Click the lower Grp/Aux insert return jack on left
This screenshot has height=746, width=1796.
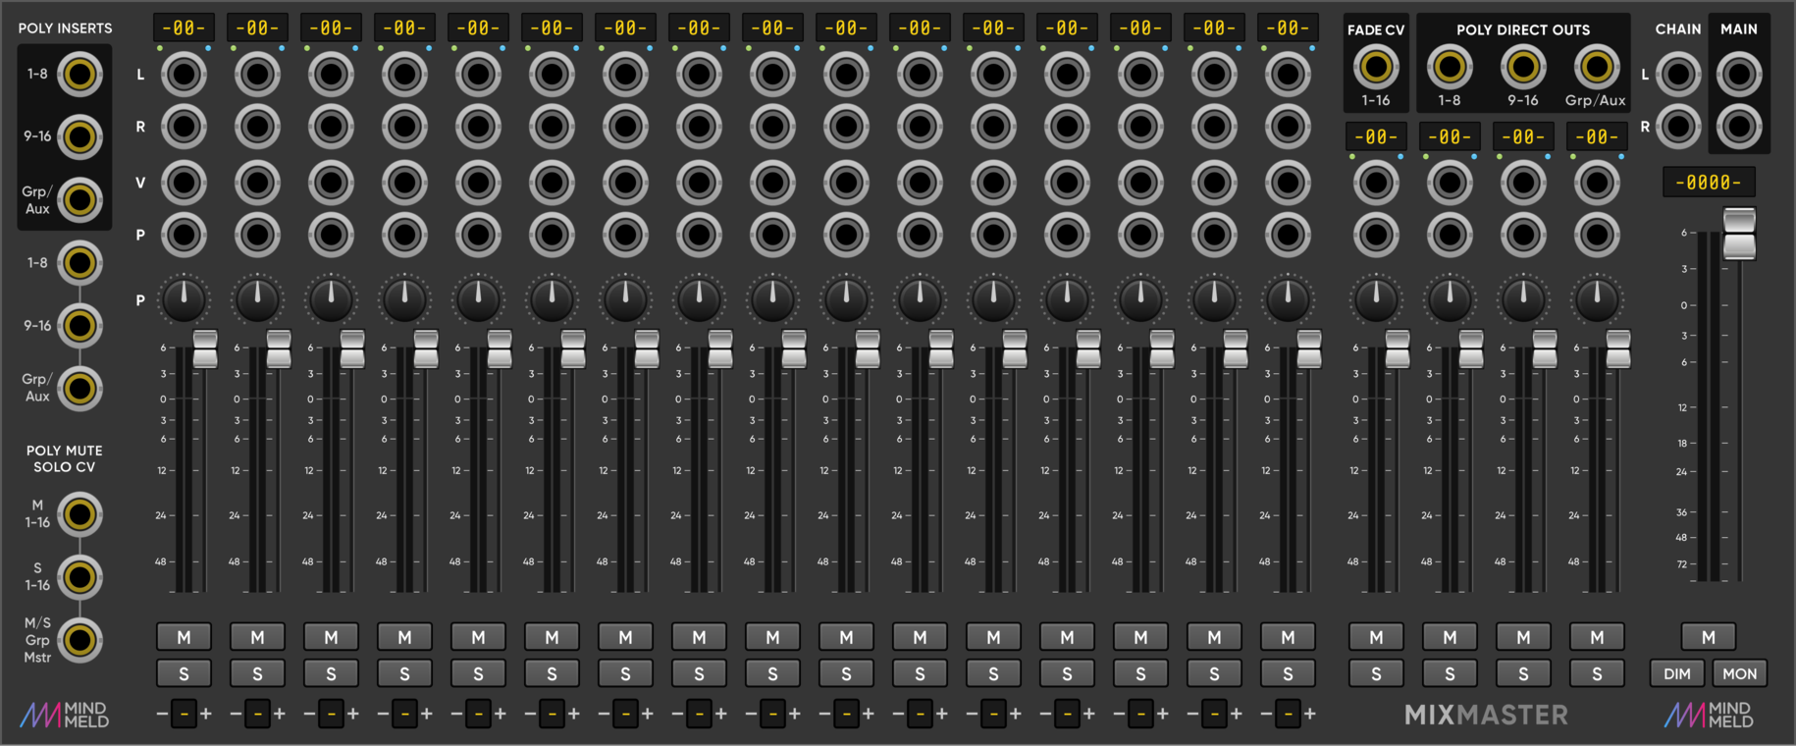click(79, 389)
